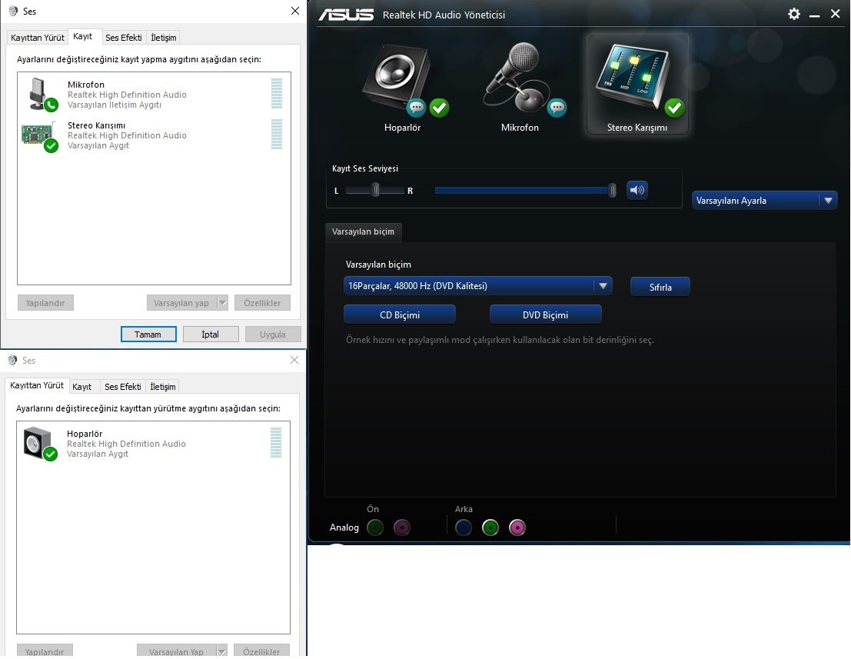Viewport: 851px width, 659px height.
Task: Open İletişim tab in upper Ses window
Action: pyautogui.click(x=164, y=38)
